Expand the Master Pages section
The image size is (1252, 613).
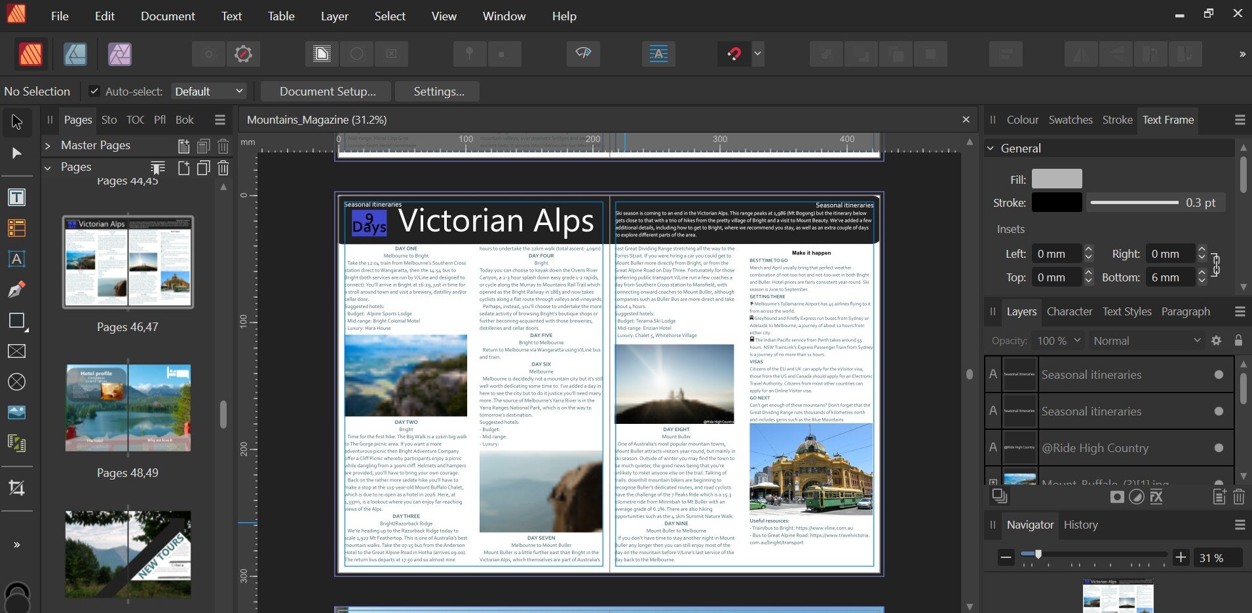click(47, 146)
